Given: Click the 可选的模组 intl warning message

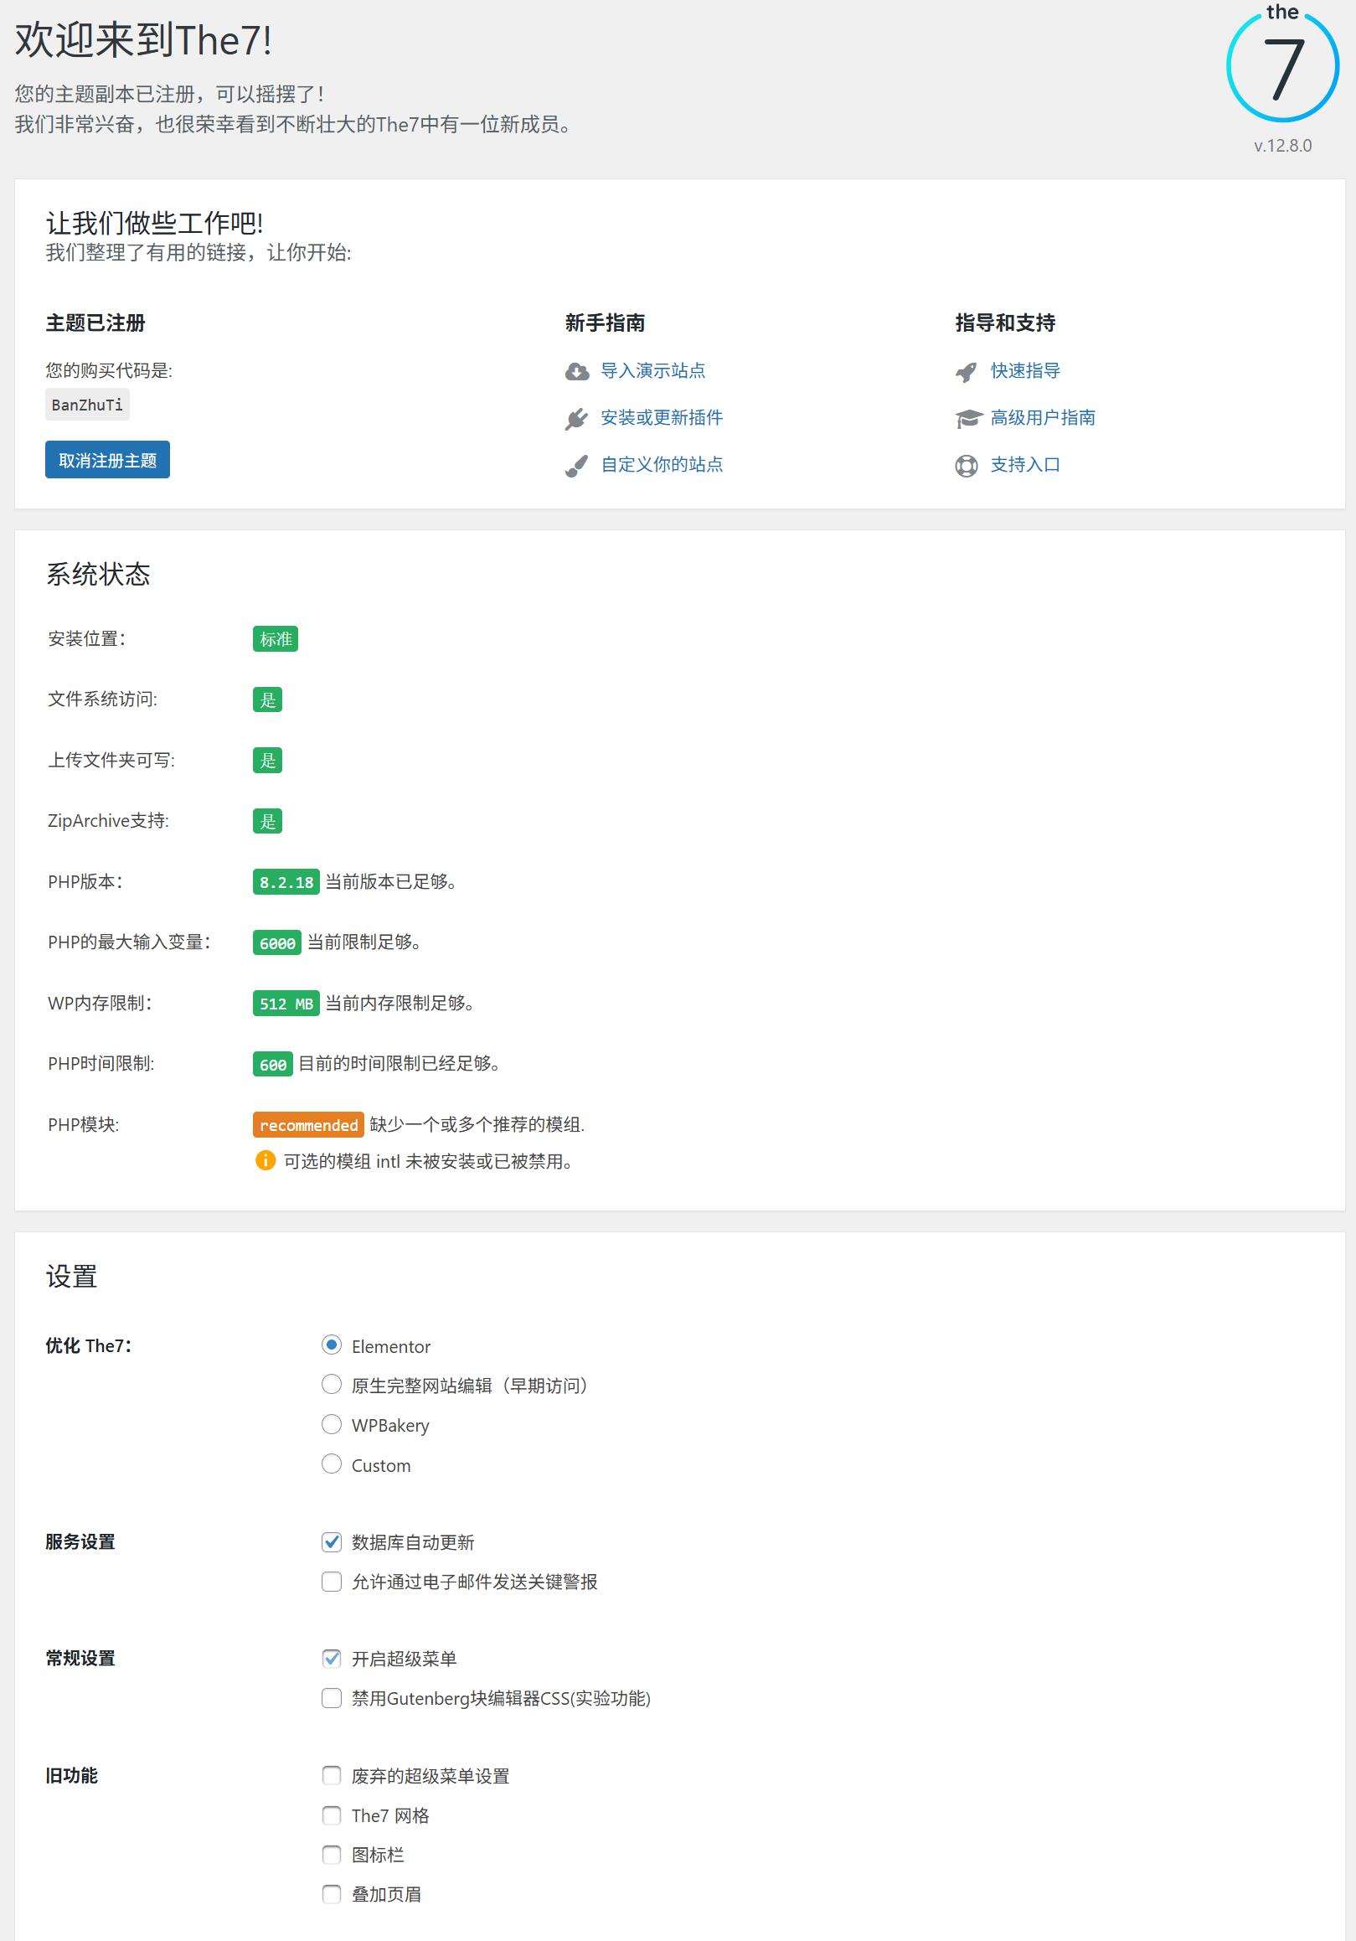Looking at the screenshot, I should [x=430, y=1161].
